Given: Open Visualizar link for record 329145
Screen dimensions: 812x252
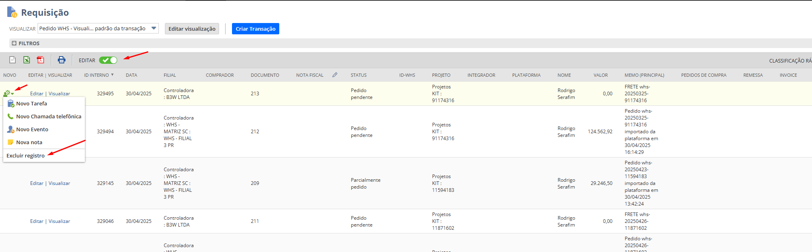Looking at the screenshot, I should (59, 183).
